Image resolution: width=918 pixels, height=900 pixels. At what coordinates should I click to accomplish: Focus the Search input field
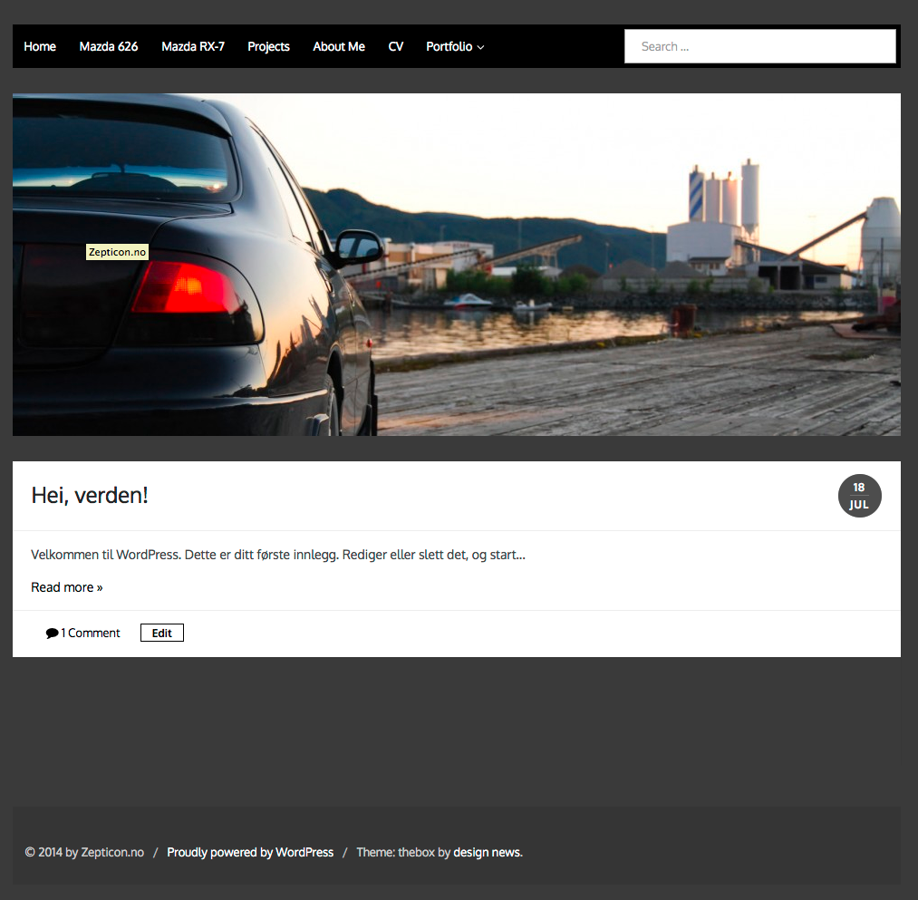[760, 46]
